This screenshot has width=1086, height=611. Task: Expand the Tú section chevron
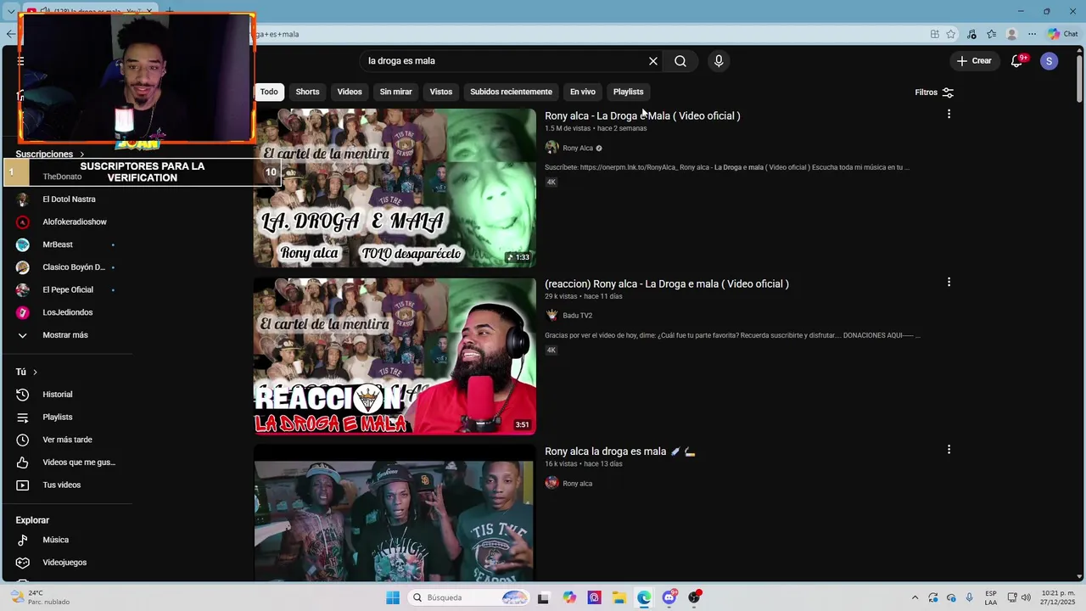click(x=35, y=372)
